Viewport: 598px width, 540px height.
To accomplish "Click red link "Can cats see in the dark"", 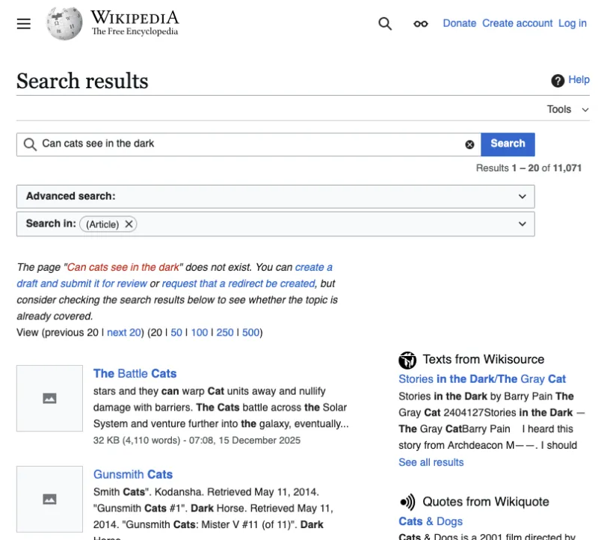I will [x=123, y=267].
